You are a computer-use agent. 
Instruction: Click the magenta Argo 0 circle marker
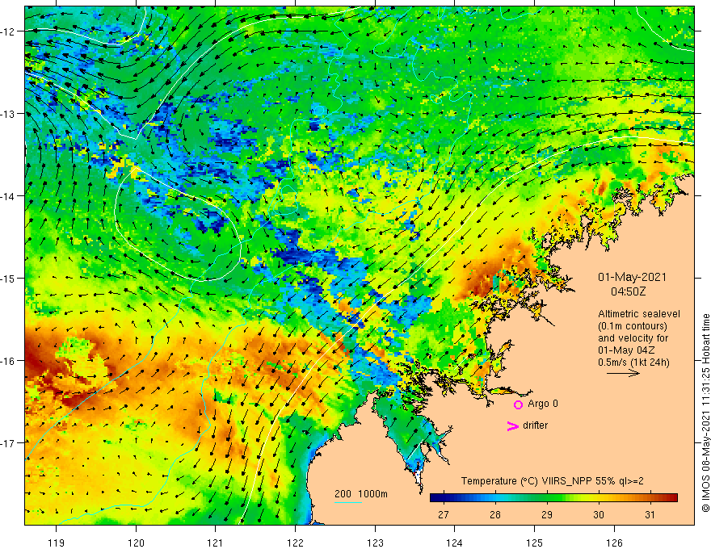coord(518,404)
